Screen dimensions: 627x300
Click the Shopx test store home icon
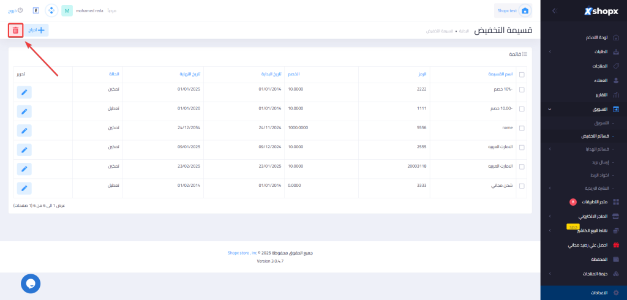[x=524, y=10]
